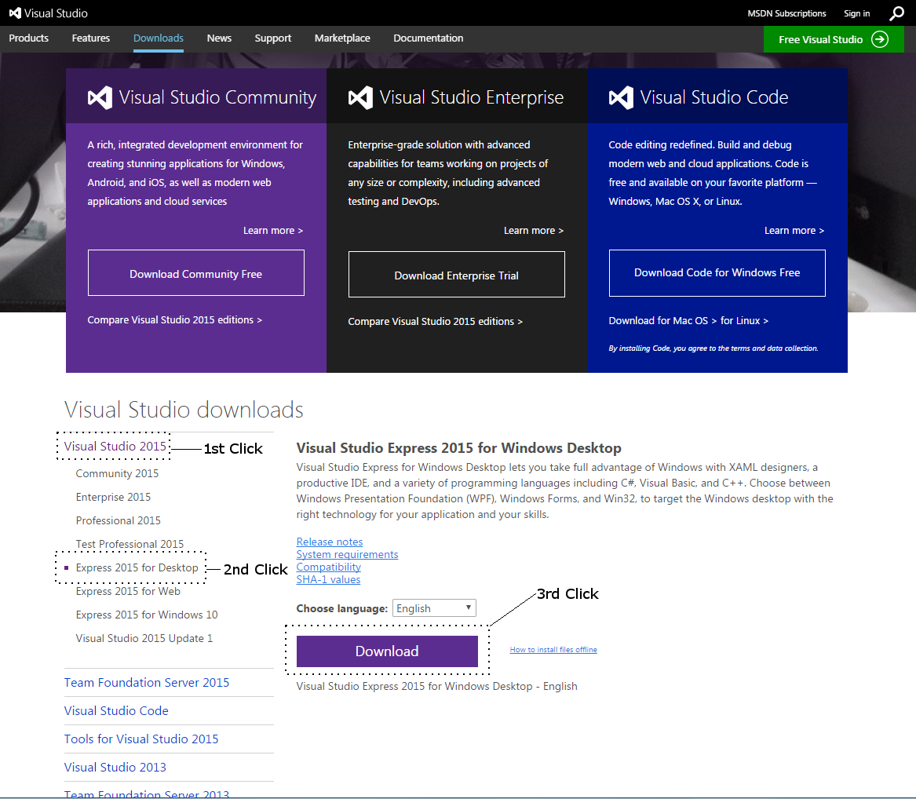
Task: Click How to install files offline link
Action: pos(553,649)
